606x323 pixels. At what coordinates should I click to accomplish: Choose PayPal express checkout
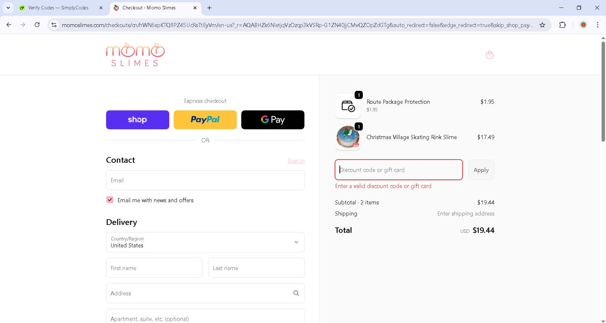coord(205,120)
